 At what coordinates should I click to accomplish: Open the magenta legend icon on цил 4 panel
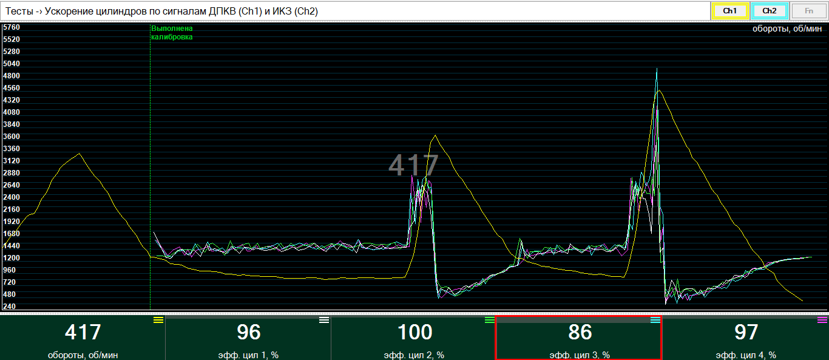tap(822, 319)
